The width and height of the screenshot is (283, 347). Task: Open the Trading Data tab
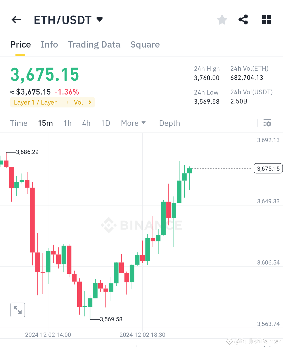(x=94, y=44)
